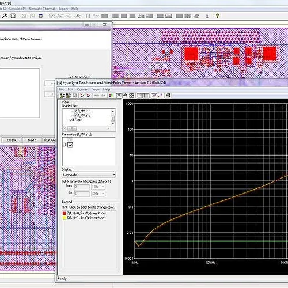Open the Simulate Thermal menu
The width and height of the screenshot is (288, 288).
click(x=42, y=9)
